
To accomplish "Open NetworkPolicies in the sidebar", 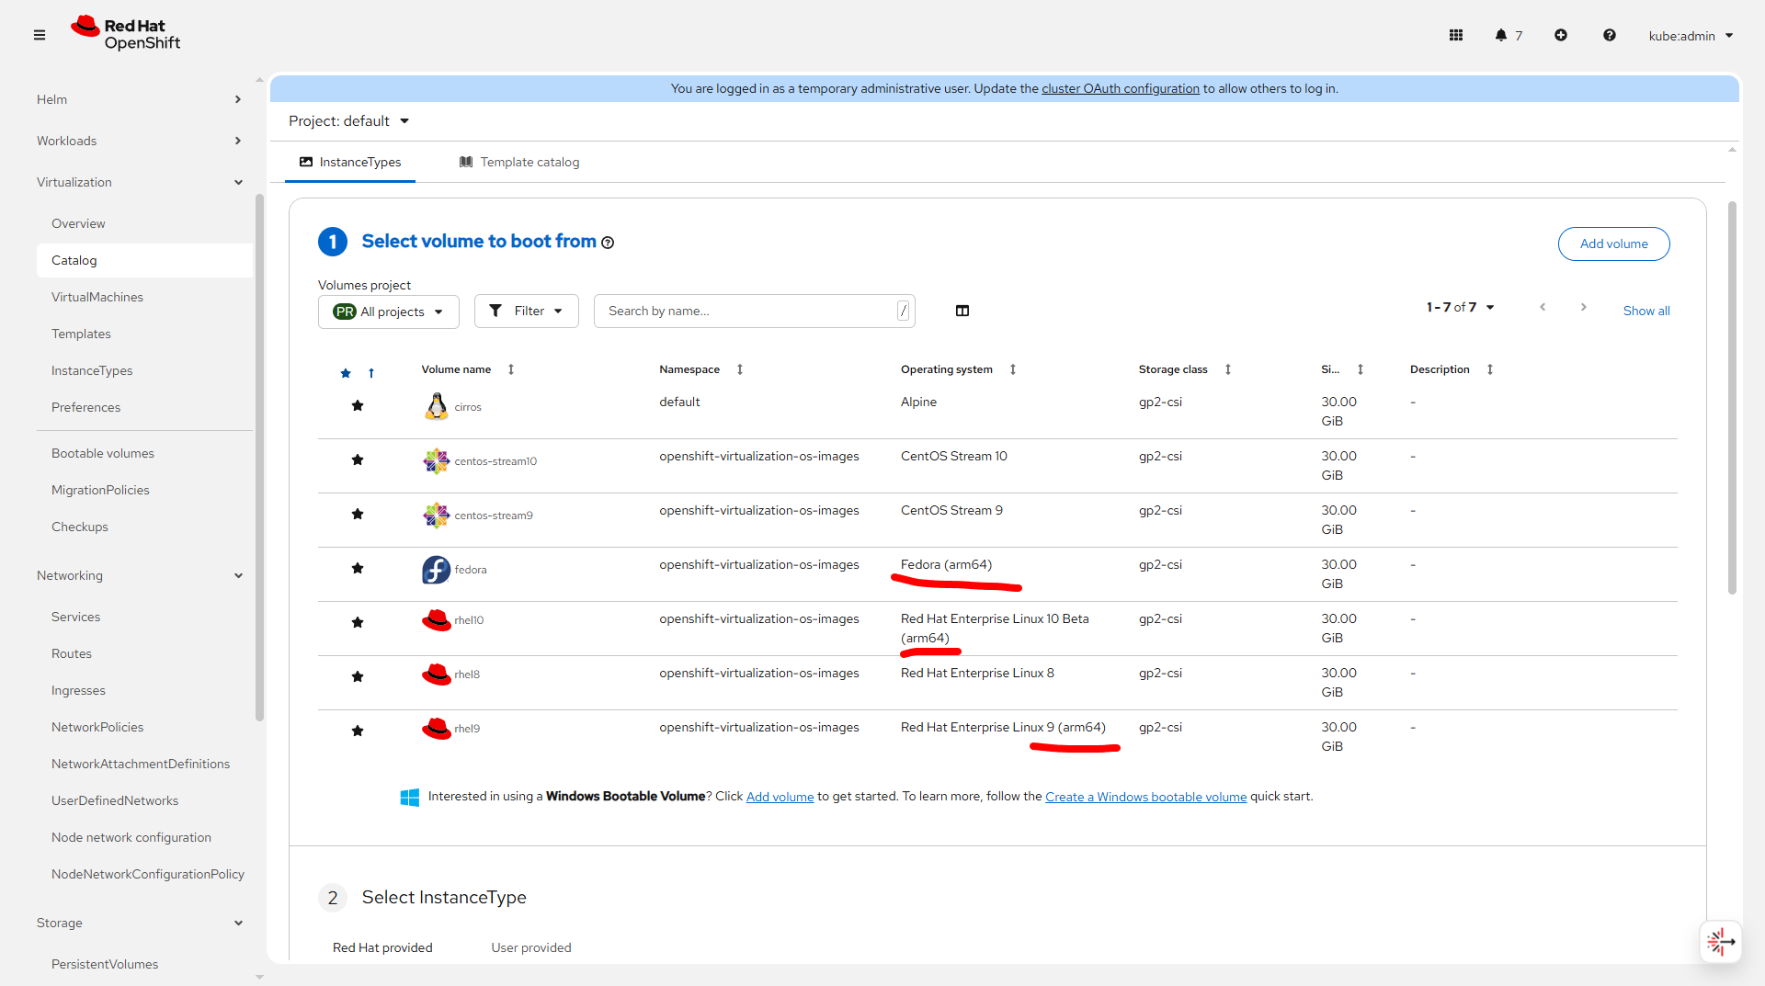I will pyautogui.click(x=97, y=727).
